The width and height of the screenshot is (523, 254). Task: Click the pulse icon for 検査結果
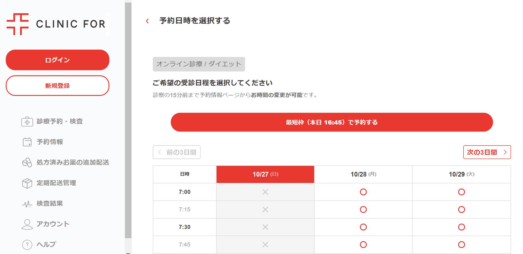pos(27,204)
